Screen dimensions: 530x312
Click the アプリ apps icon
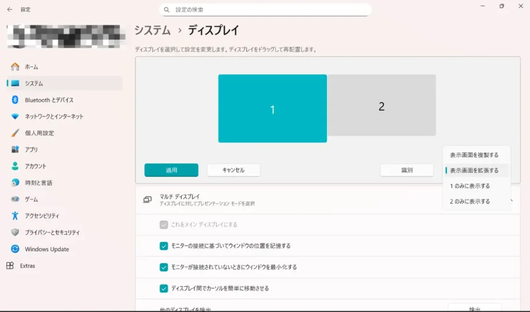point(15,150)
